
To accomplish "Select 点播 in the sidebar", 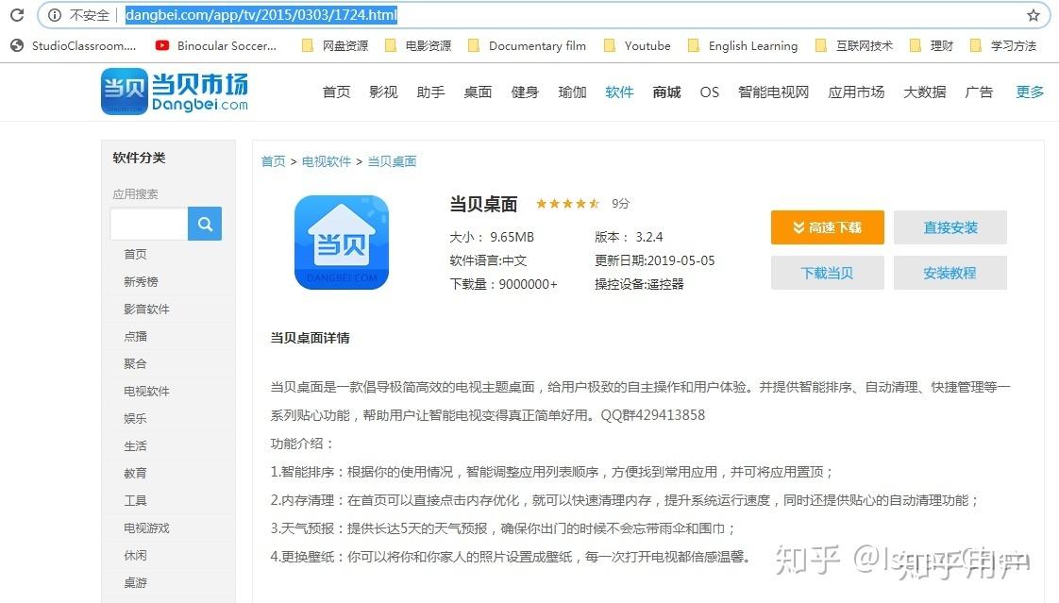I will point(135,336).
